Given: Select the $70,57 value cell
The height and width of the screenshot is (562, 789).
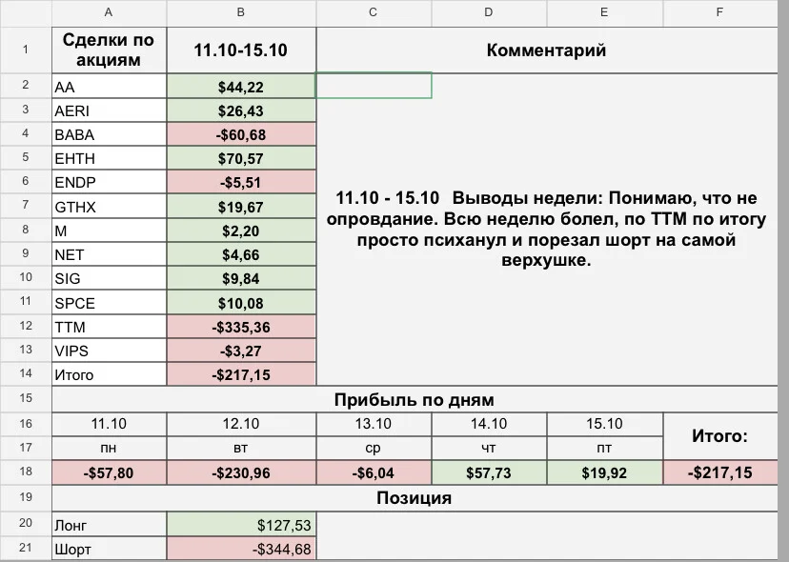Looking at the screenshot, I should (241, 158).
